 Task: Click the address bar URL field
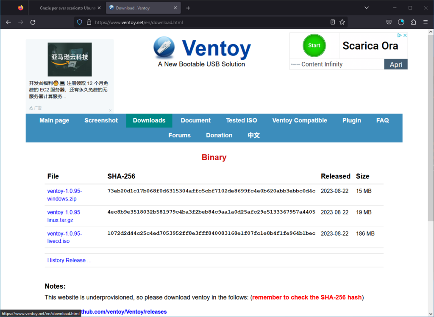coord(210,22)
